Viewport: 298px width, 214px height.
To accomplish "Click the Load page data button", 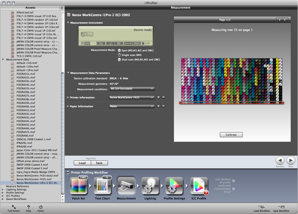I will pyautogui.click(x=82, y=163).
